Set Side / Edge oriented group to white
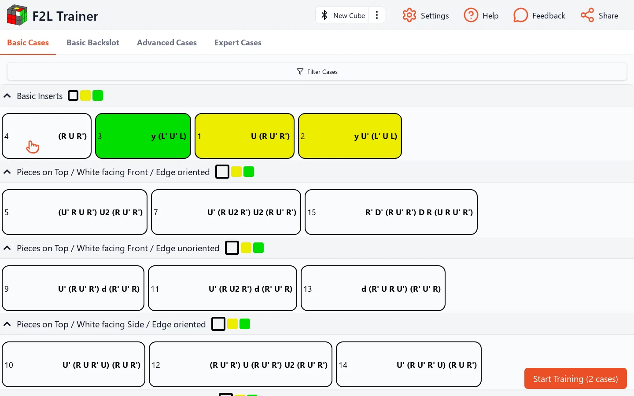 point(218,324)
